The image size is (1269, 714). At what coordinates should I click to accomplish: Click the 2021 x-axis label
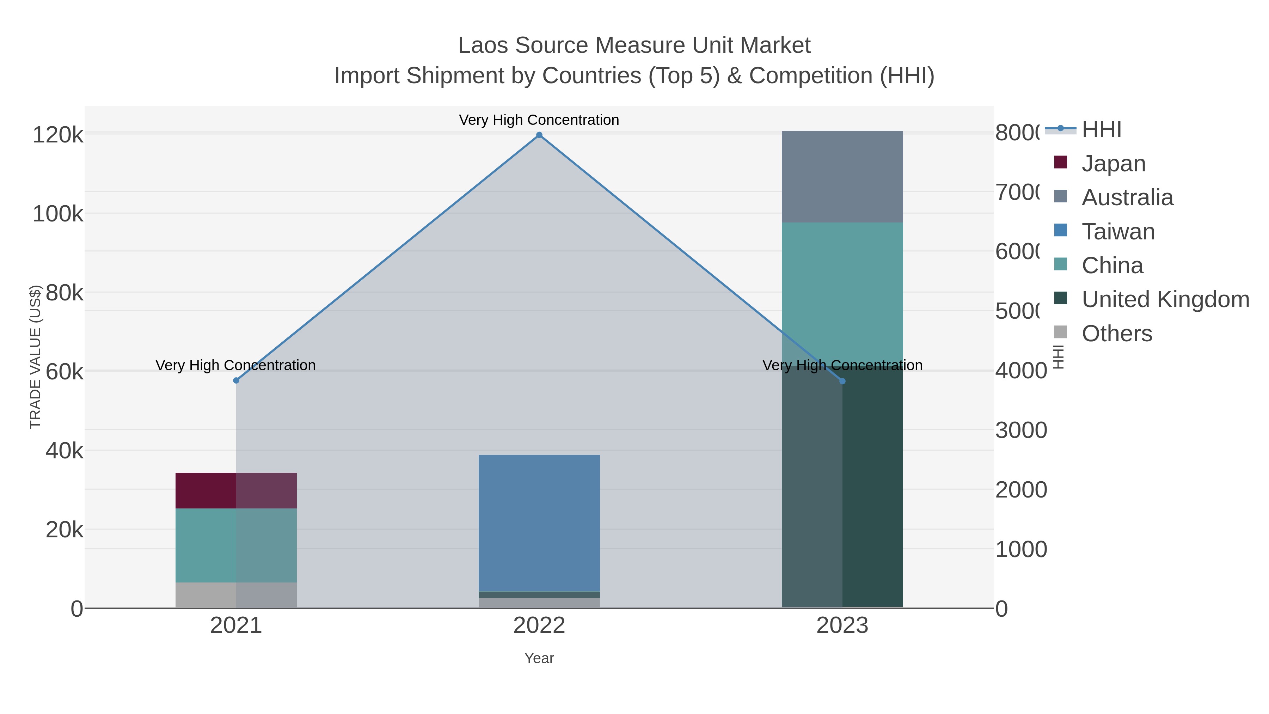coord(236,626)
